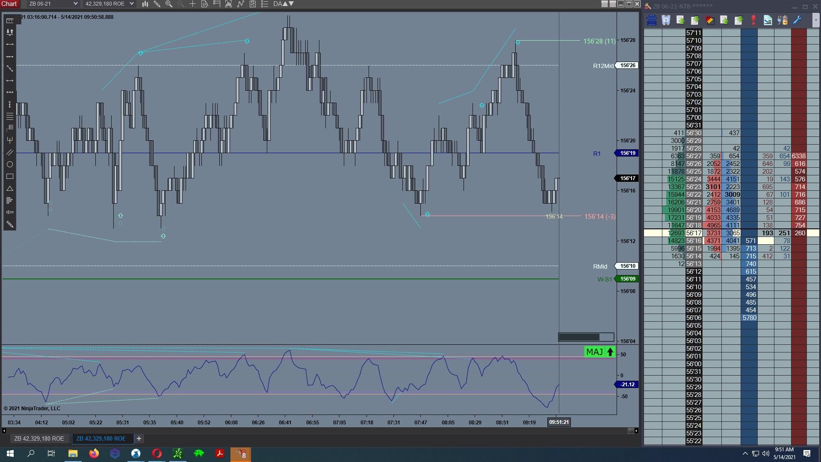
Task: Click the plug and battery icon
Action: 783,20
